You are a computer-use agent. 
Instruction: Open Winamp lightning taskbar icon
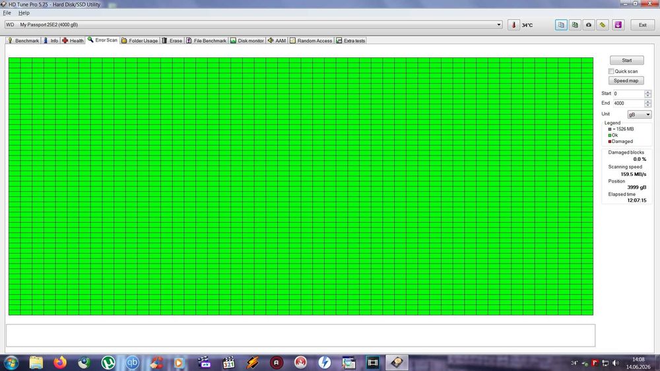click(x=253, y=362)
